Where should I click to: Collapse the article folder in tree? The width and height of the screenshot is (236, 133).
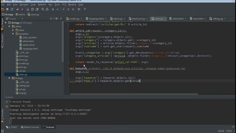click(9, 27)
